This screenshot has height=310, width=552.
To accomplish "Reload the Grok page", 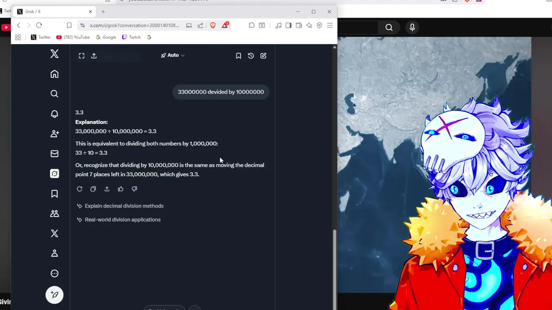I will (39, 25).
